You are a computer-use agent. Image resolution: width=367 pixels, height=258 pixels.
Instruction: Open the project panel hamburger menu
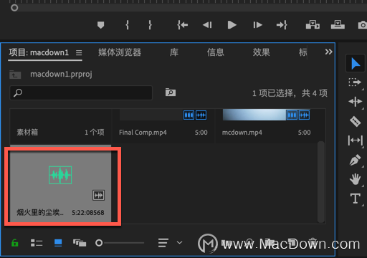[x=79, y=52]
